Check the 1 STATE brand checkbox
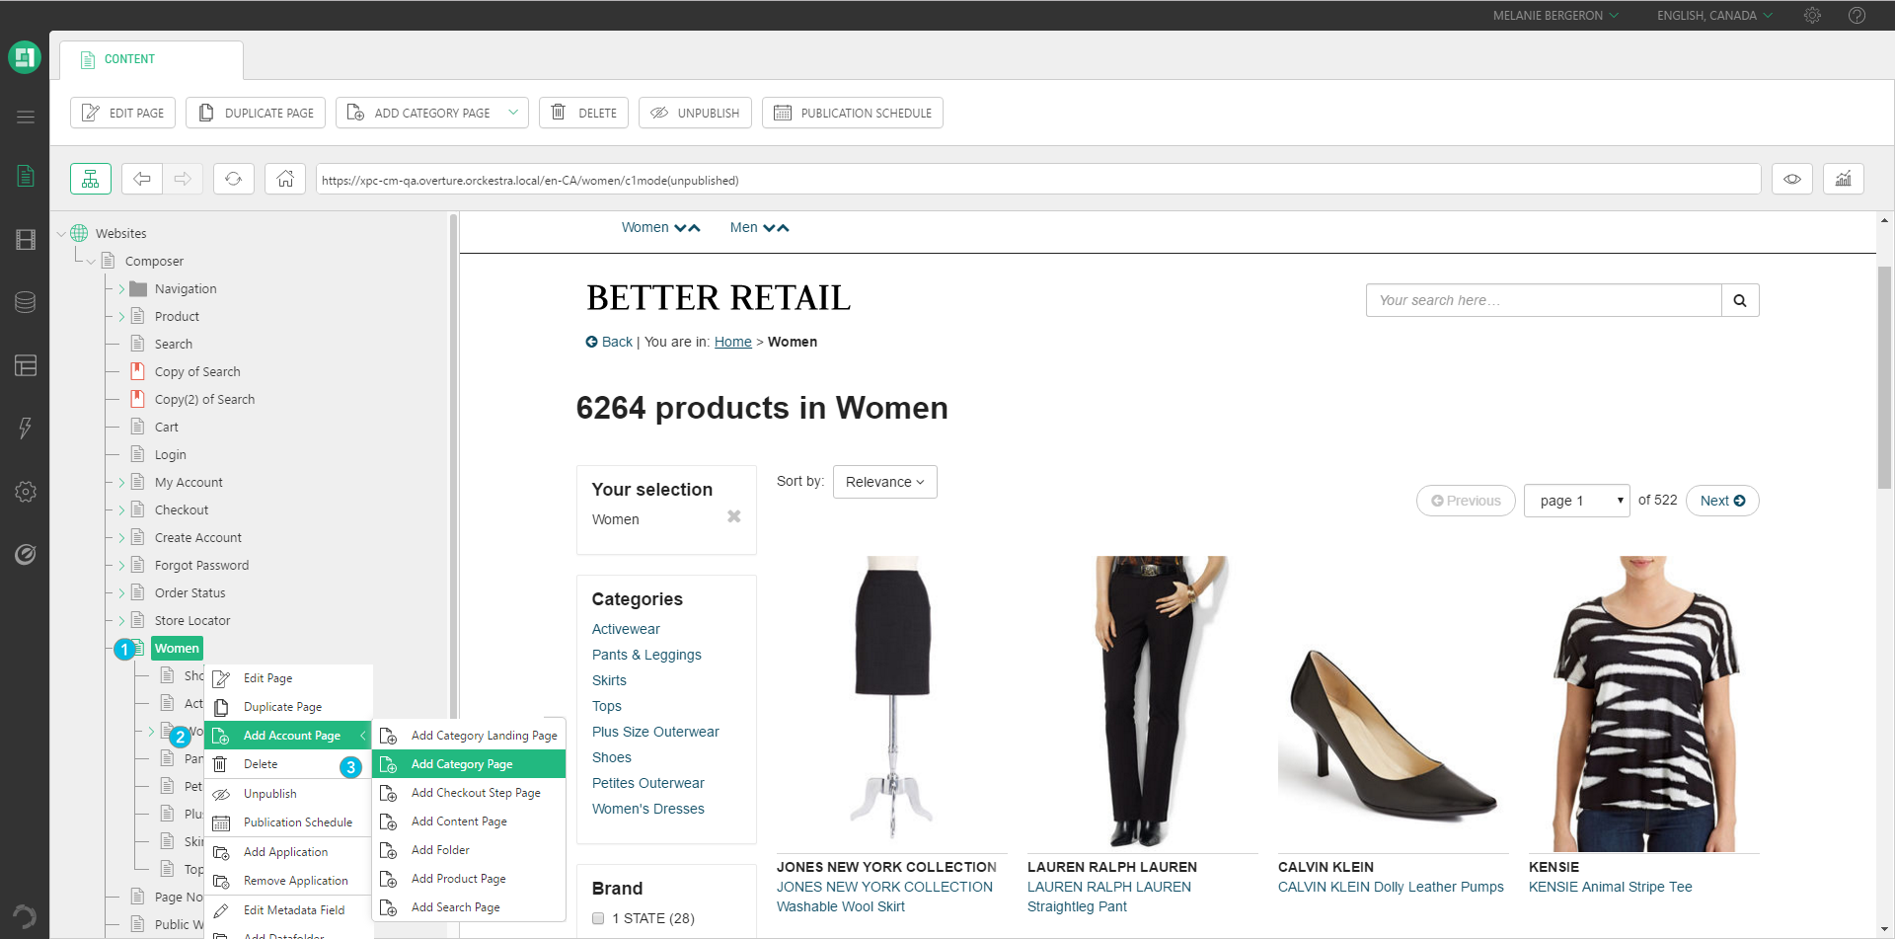 598,918
